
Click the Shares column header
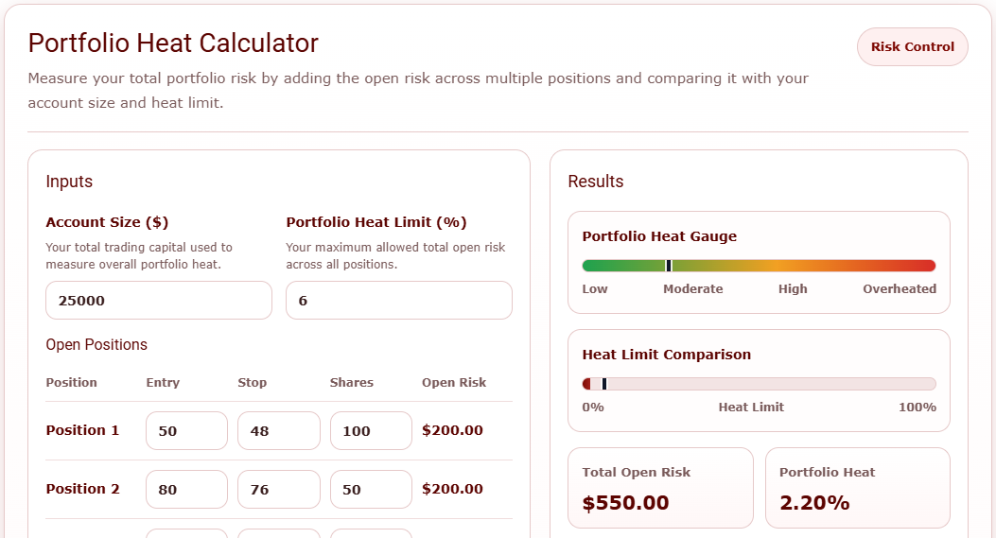351,383
